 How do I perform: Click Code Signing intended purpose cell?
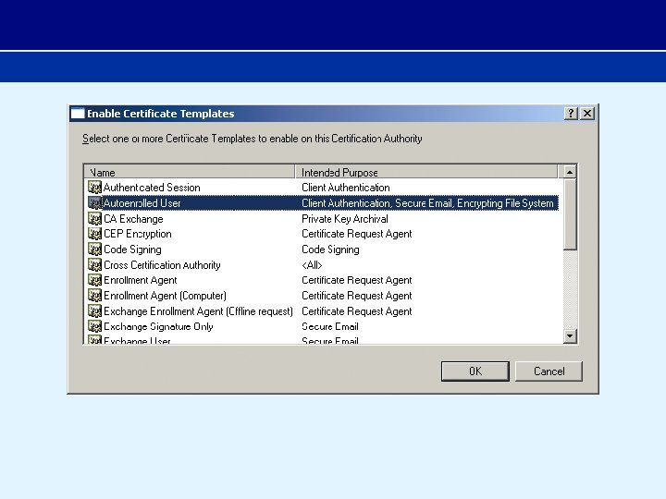(x=330, y=249)
